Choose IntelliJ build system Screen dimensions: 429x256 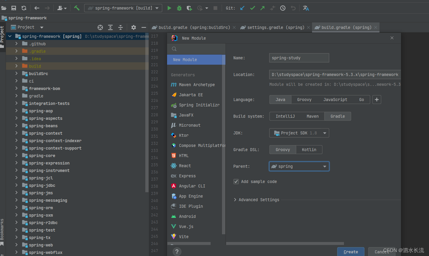coord(285,116)
